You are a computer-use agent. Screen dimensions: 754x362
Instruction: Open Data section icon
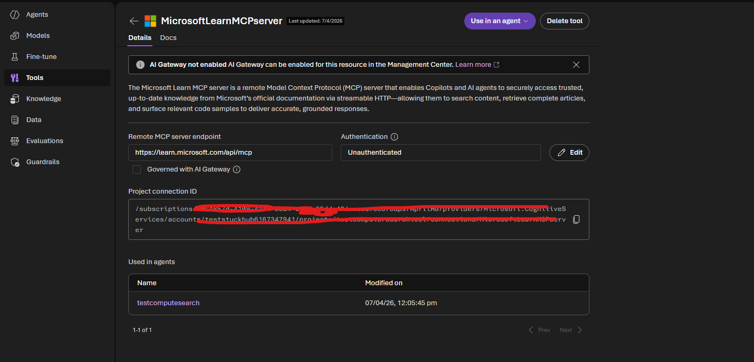tap(15, 120)
